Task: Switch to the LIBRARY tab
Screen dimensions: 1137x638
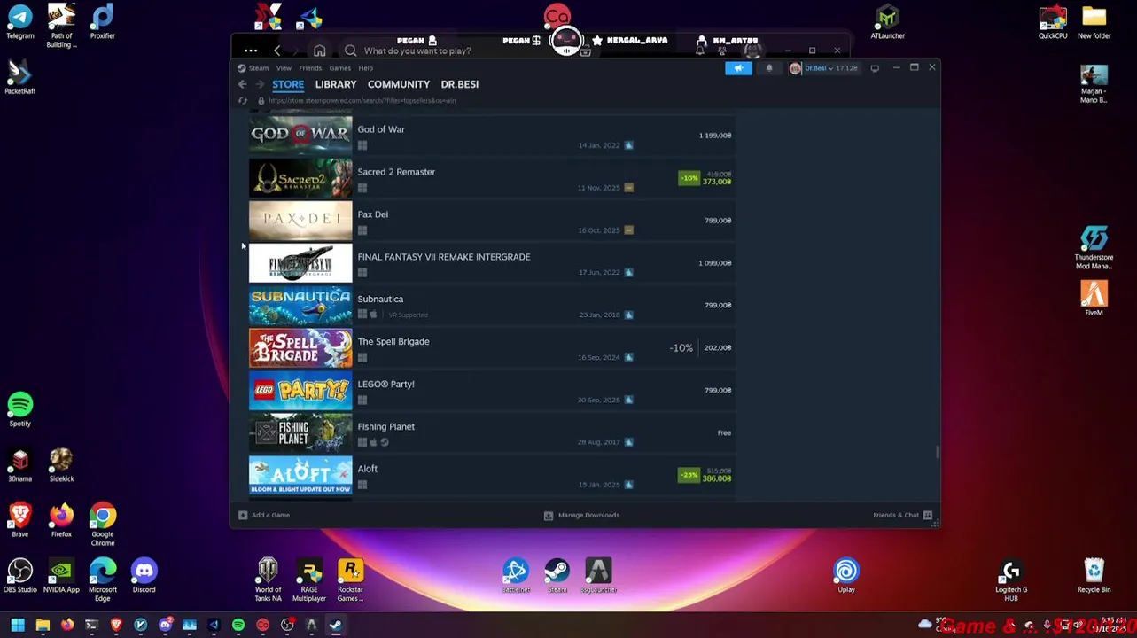Action: click(336, 84)
